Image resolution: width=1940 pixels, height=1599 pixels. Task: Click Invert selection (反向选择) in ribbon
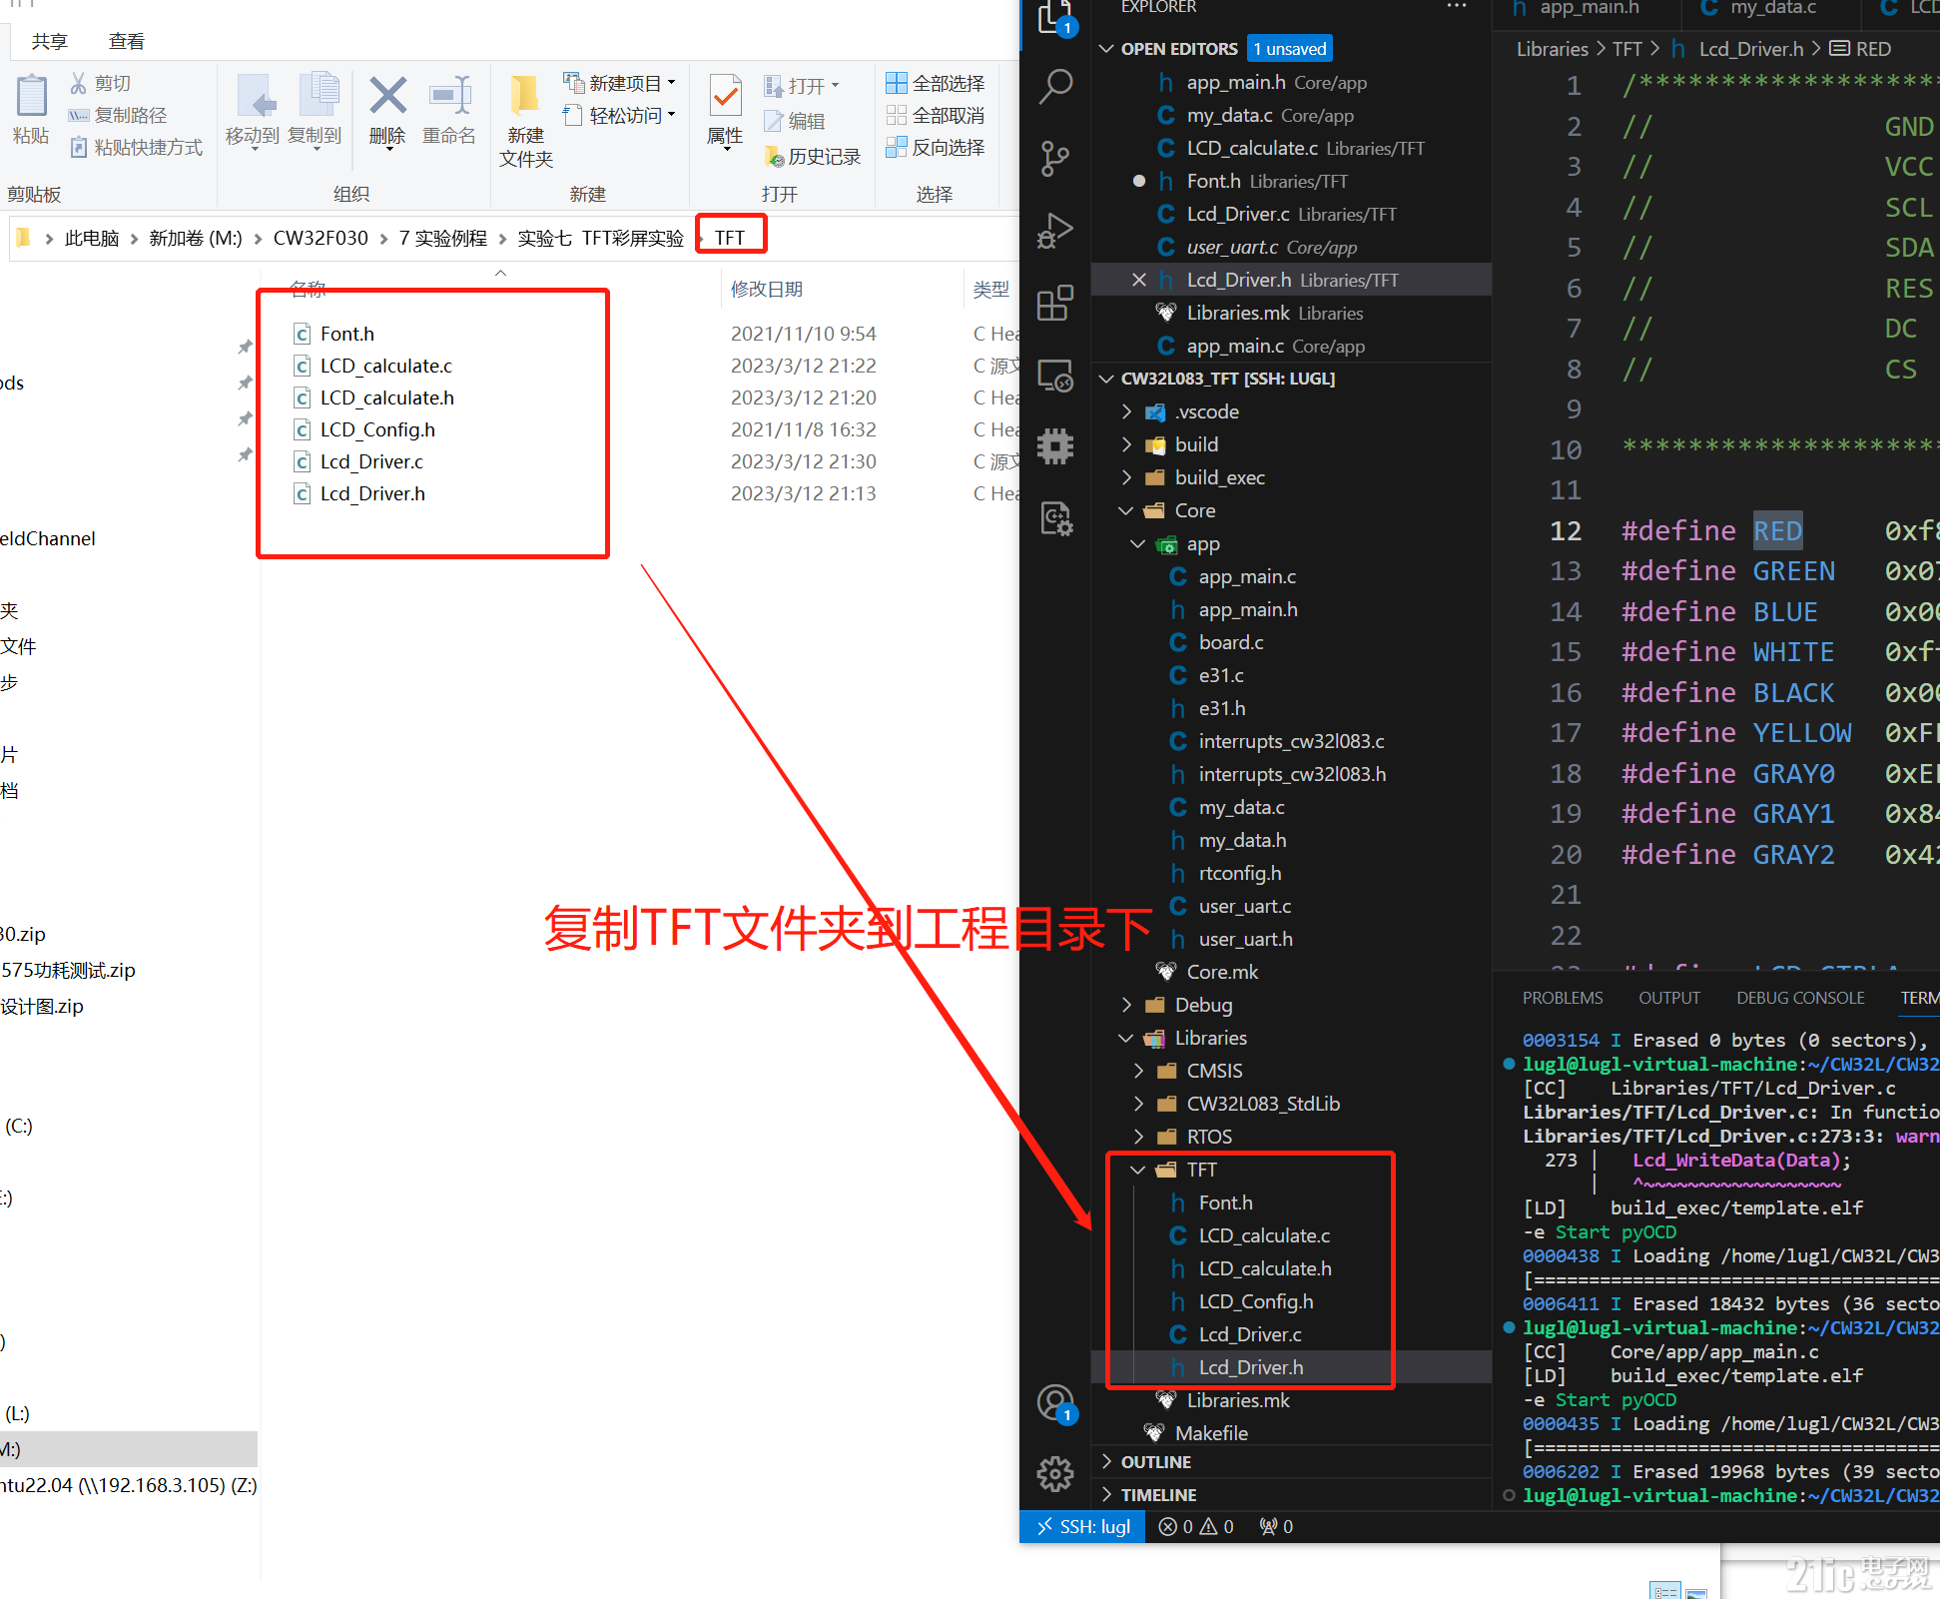point(936,147)
